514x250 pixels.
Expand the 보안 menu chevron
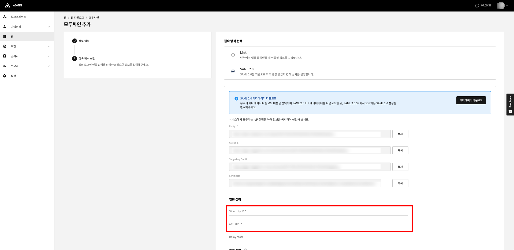pyautogui.click(x=49, y=46)
